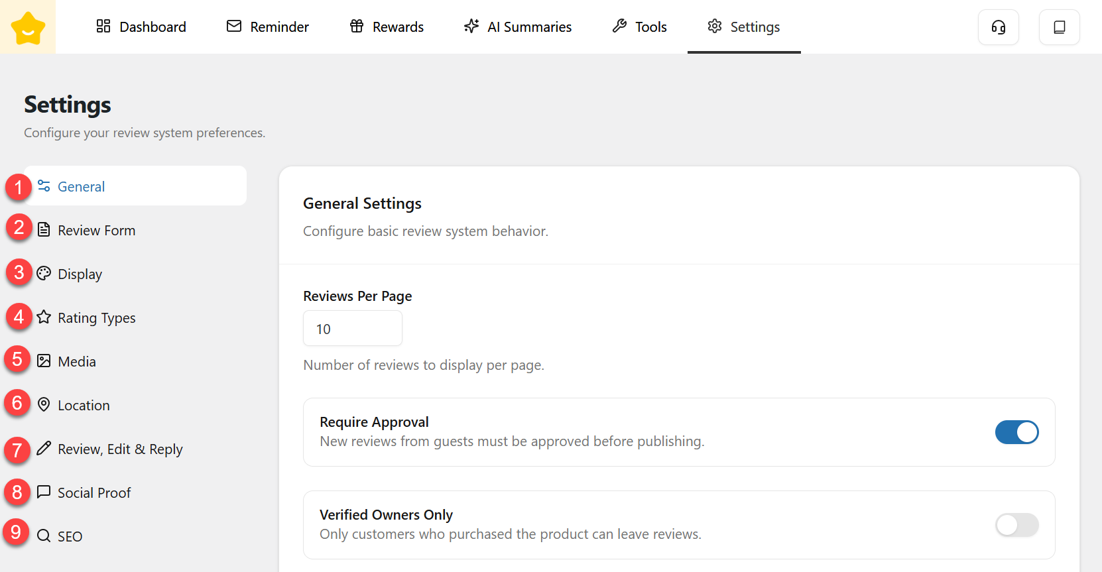Click the SEO magnifier icon
Screen dimensions: 1102x572
pyautogui.click(x=44, y=536)
